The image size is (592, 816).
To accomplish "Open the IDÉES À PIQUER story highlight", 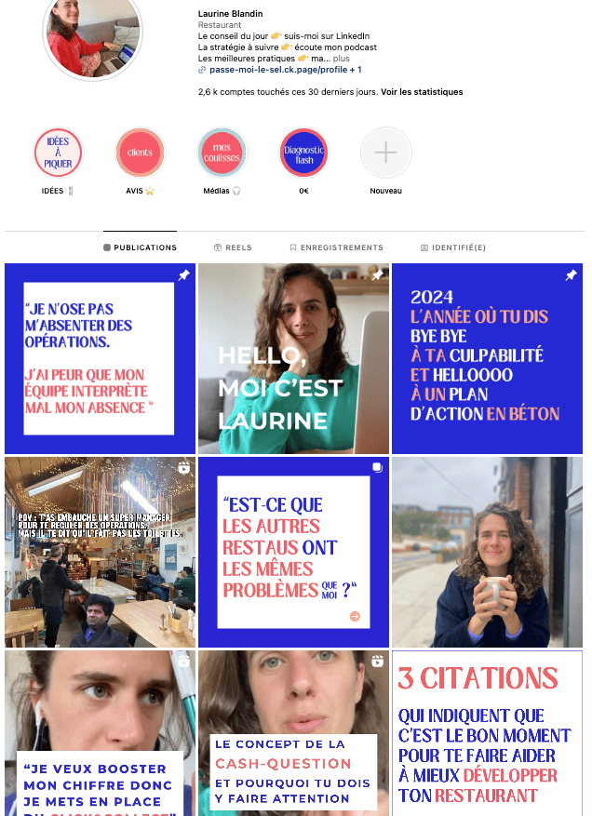I will [58, 153].
